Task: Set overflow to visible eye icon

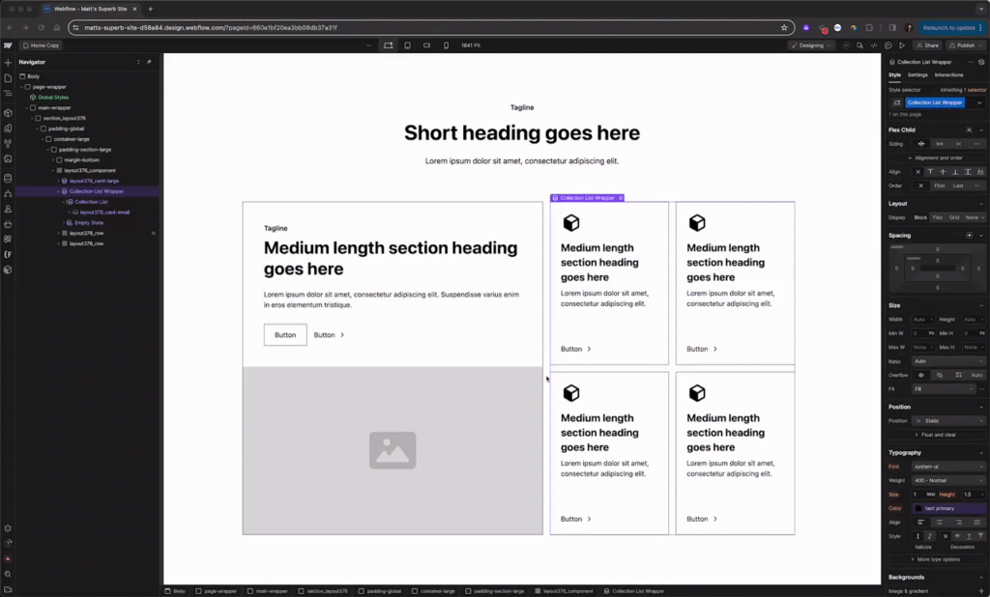Action: [921, 375]
